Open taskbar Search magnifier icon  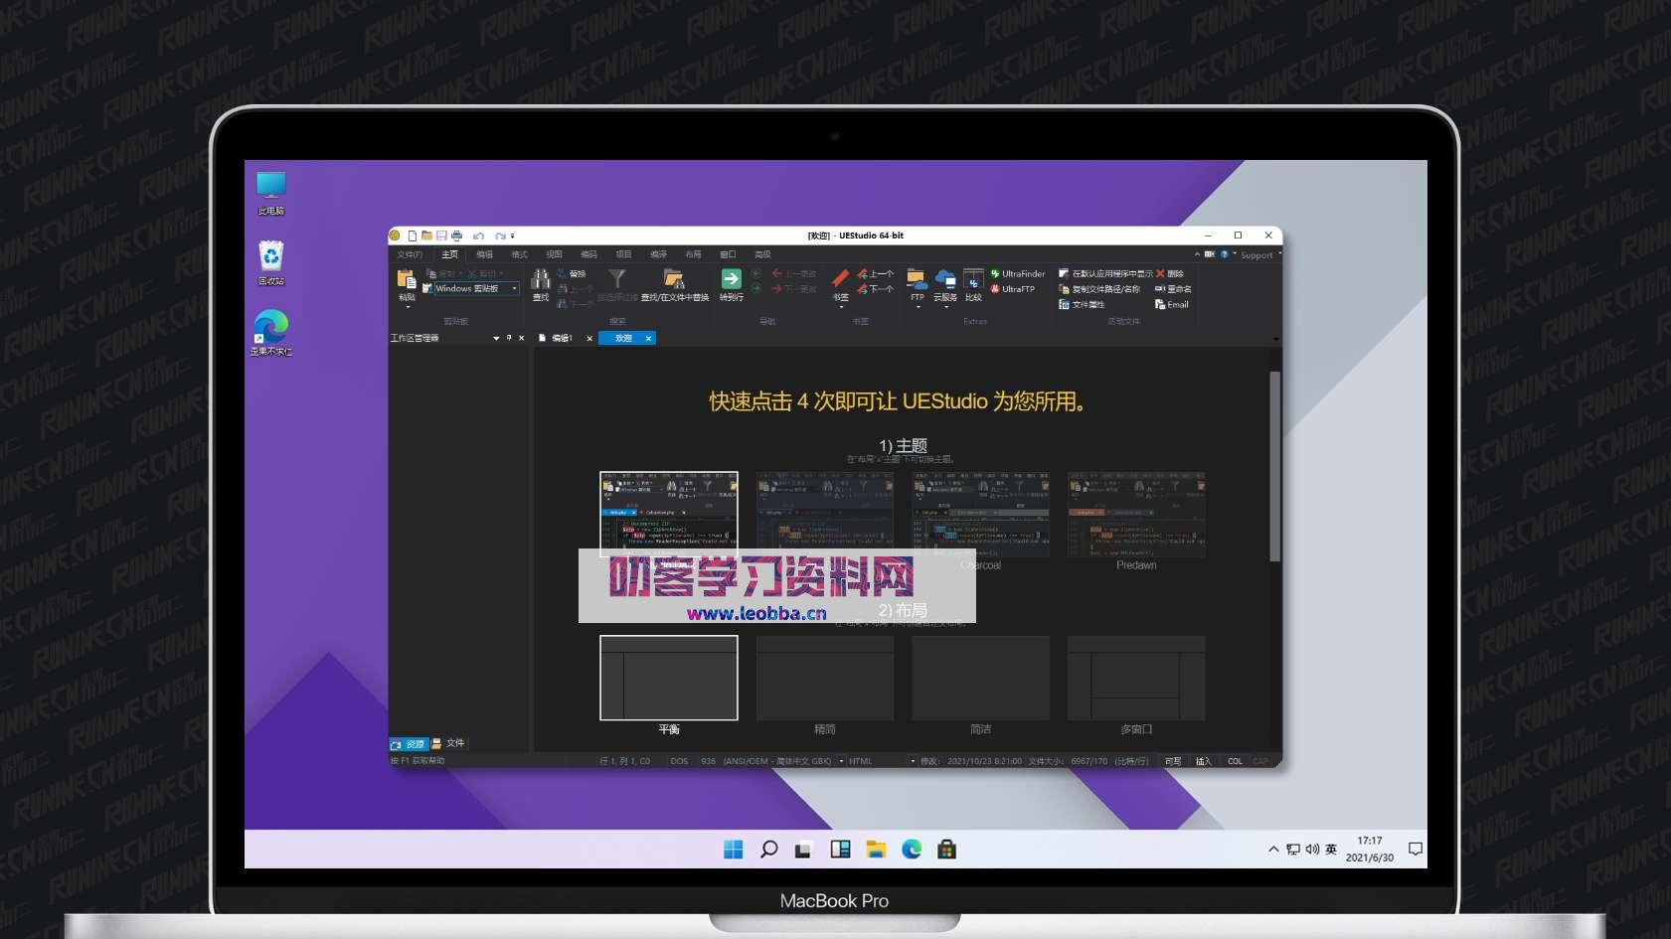(x=768, y=850)
